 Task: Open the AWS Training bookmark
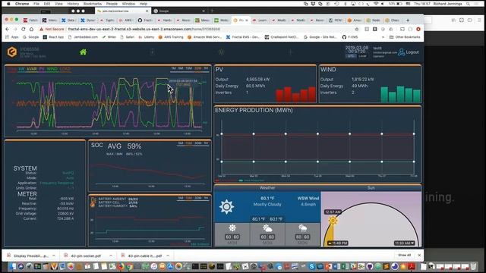[170, 37]
